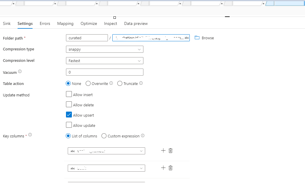This screenshot has height=191, width=305.
Task: Click the curated container field
Action: (x=87, y=38)
